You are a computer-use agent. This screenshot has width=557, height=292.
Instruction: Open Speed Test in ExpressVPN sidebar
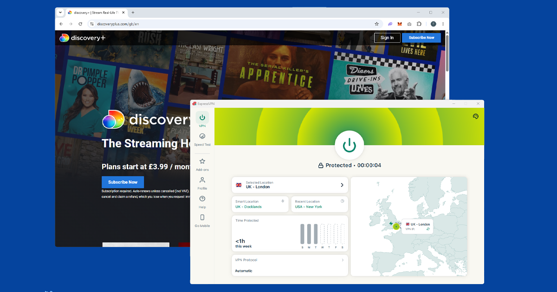202,139
